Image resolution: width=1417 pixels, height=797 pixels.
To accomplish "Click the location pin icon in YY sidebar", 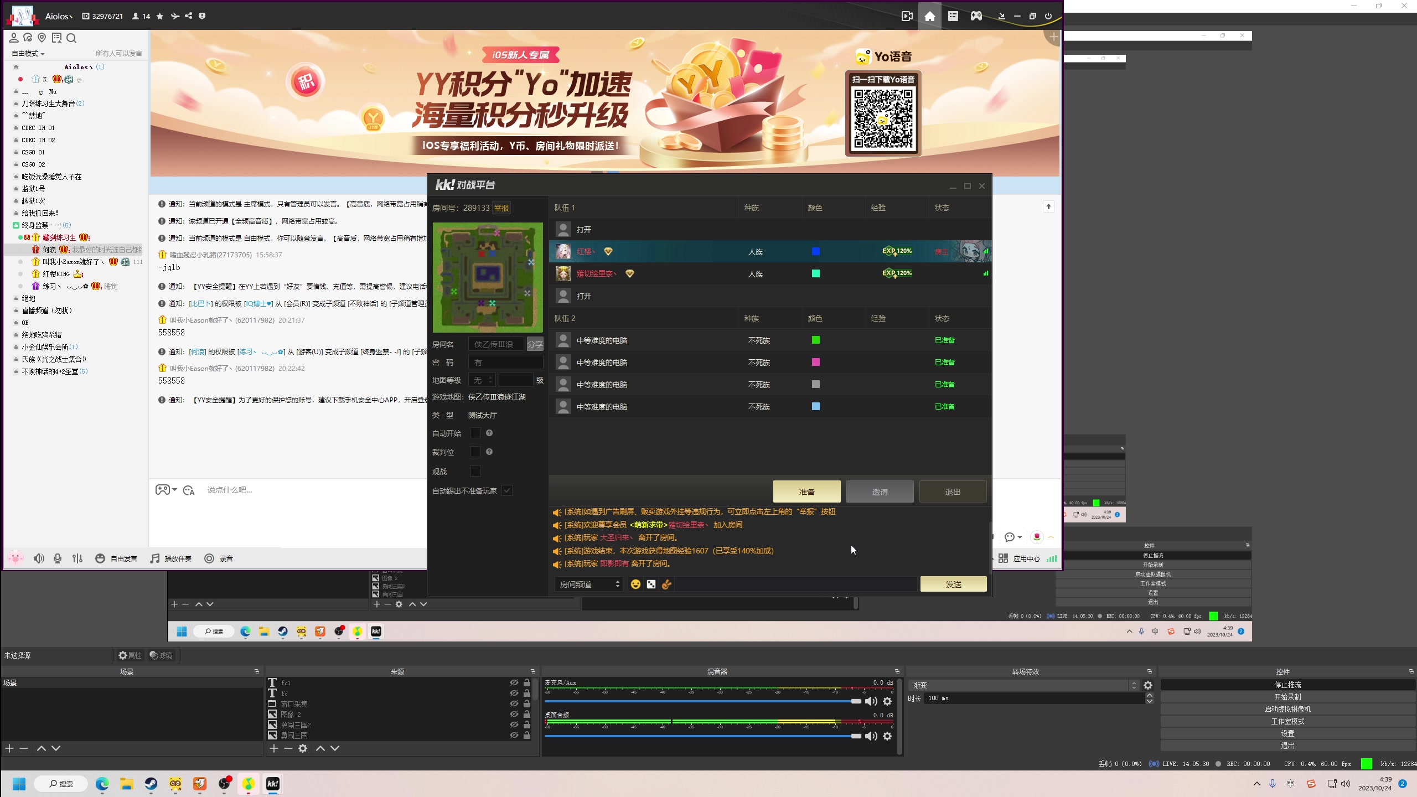I will [x=42, y=38].
